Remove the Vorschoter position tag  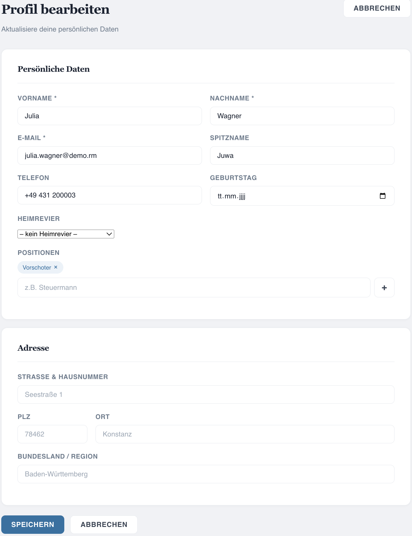coord(56,267)
